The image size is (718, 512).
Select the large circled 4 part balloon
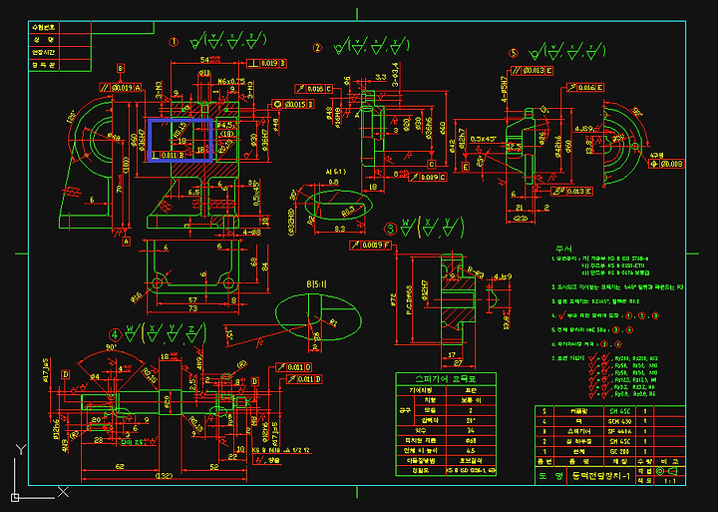pos(116,335)
